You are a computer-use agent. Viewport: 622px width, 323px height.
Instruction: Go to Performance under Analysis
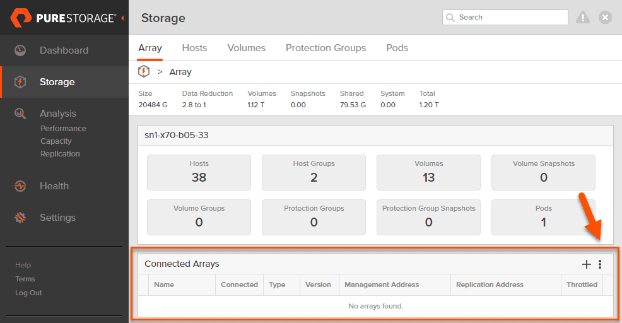63,129
